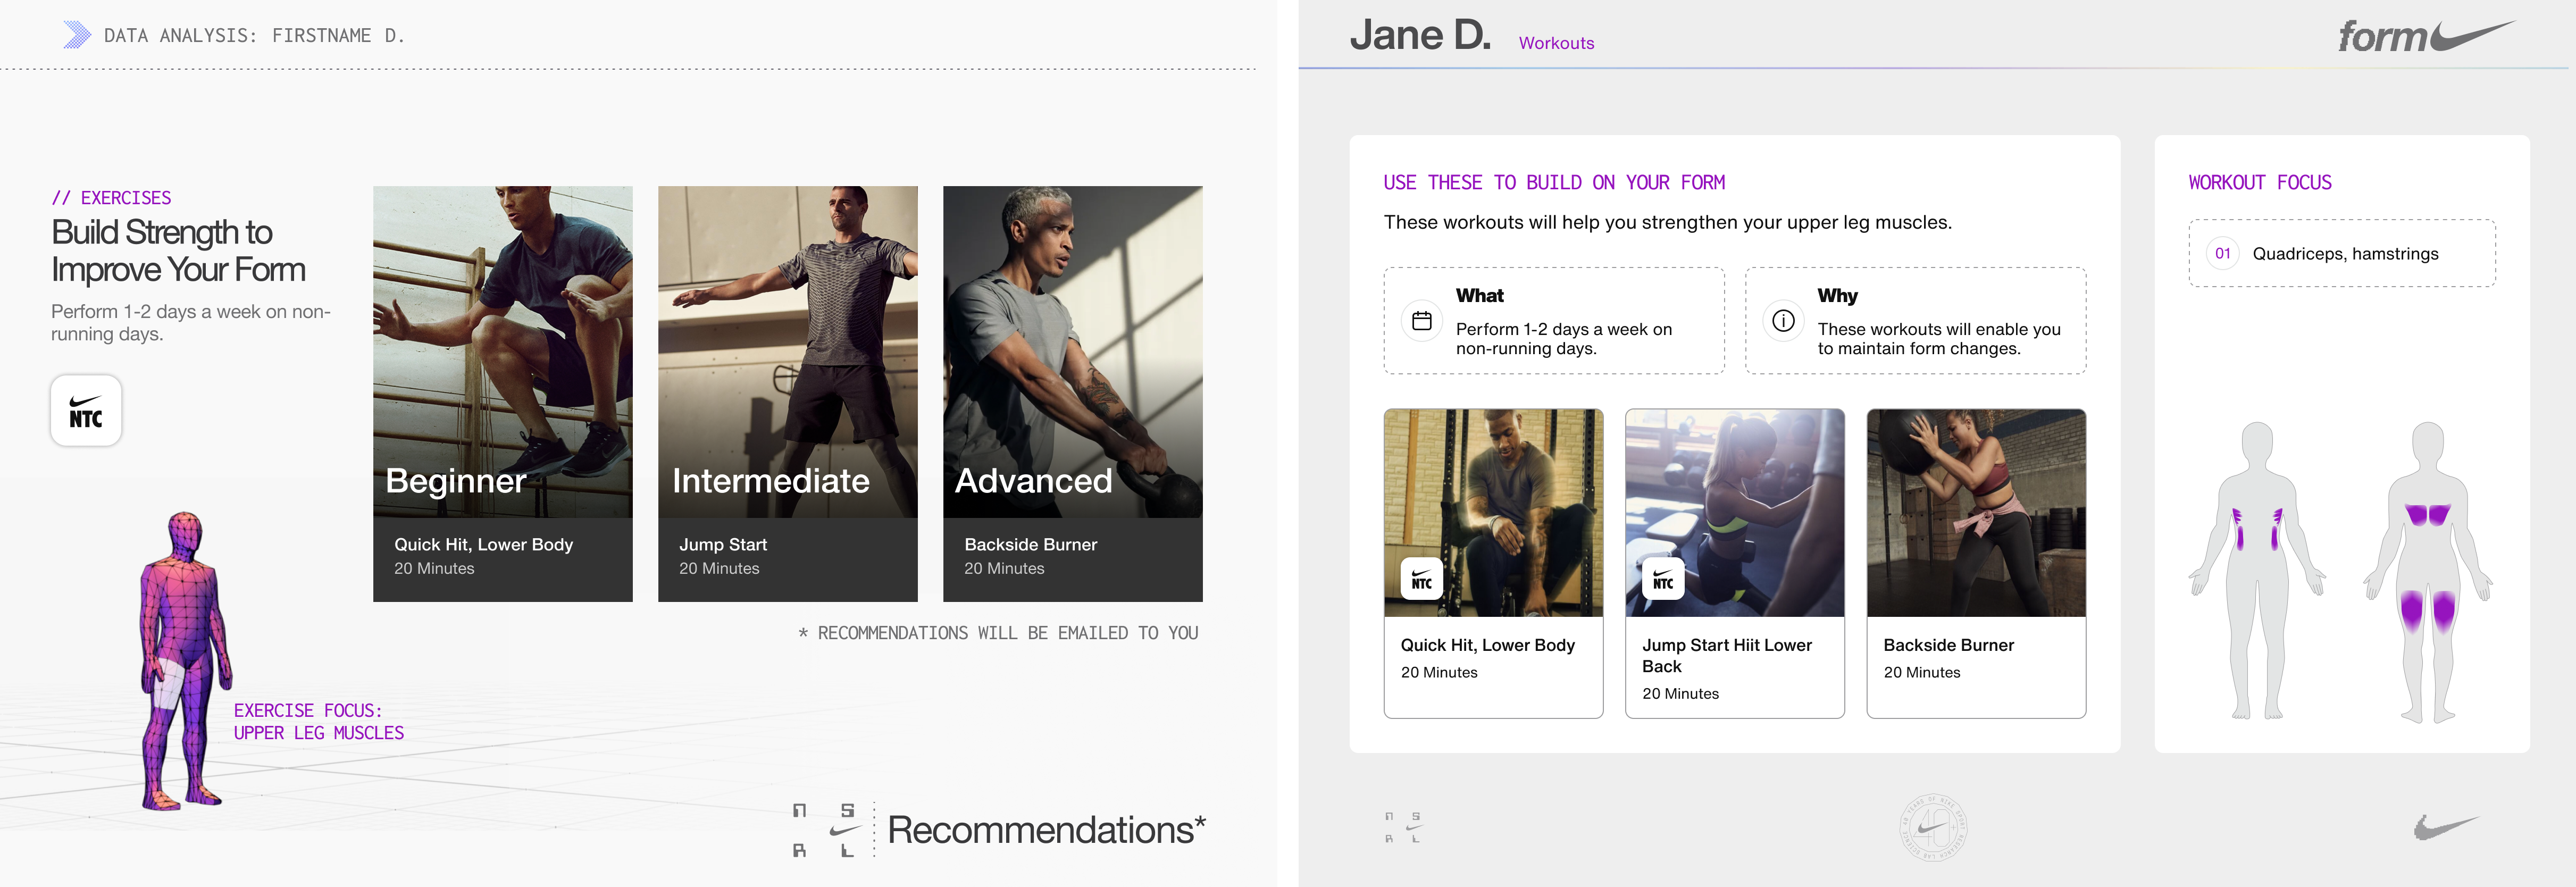2576x887 pixels.
Task: Select the Beginner workout card
Action: [503, 394]
